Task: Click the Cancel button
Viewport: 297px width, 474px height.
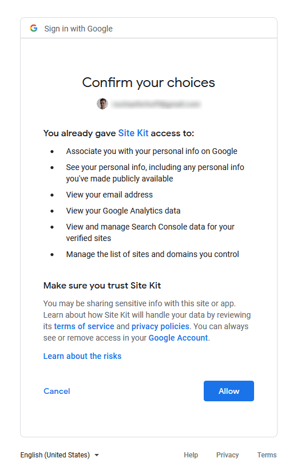Action: (x=57, y=391)
